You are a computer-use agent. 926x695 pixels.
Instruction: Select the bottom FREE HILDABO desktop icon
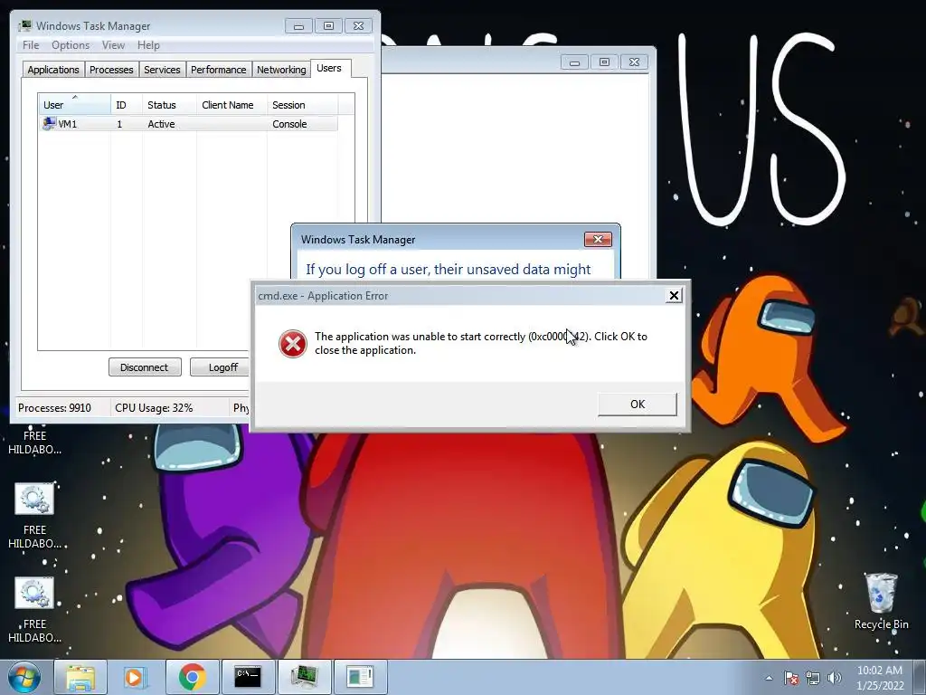34,611
